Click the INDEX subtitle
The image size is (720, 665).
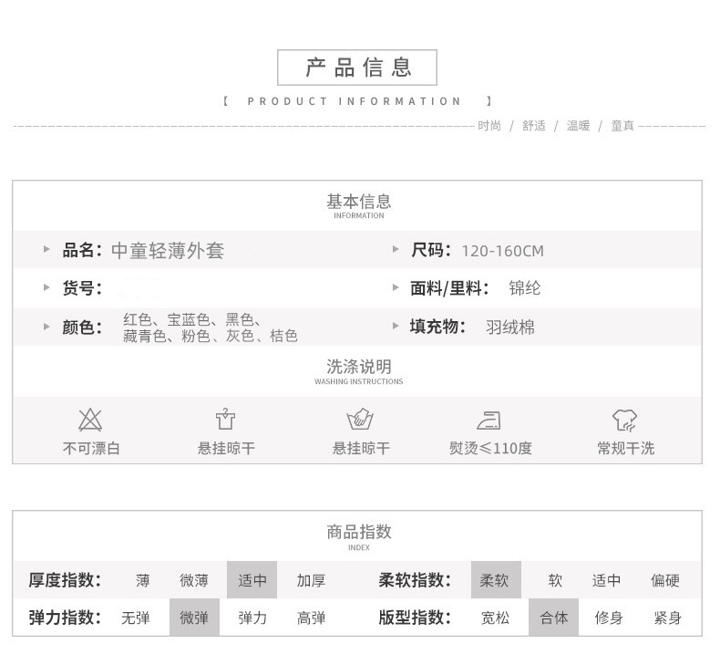(358, 547)
